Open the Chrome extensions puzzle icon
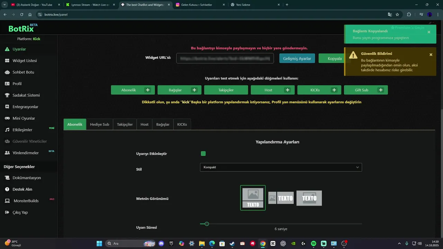This screenshot has height=249, width=443. click(409, 15)
